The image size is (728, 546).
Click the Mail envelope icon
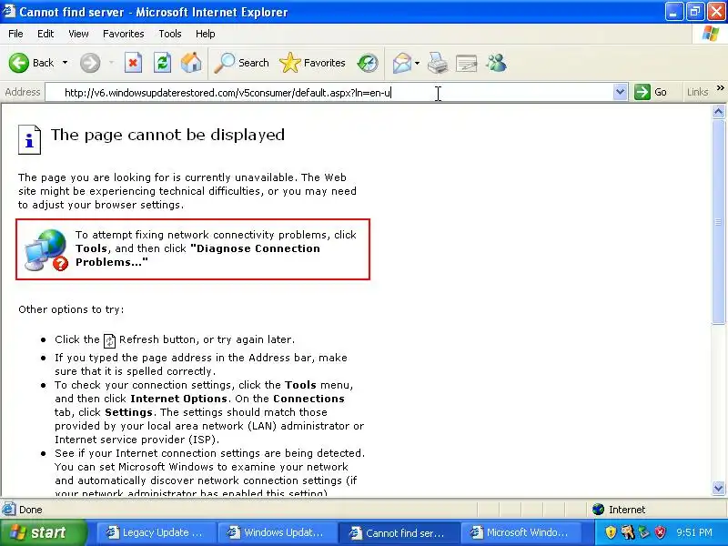[402, 63]
